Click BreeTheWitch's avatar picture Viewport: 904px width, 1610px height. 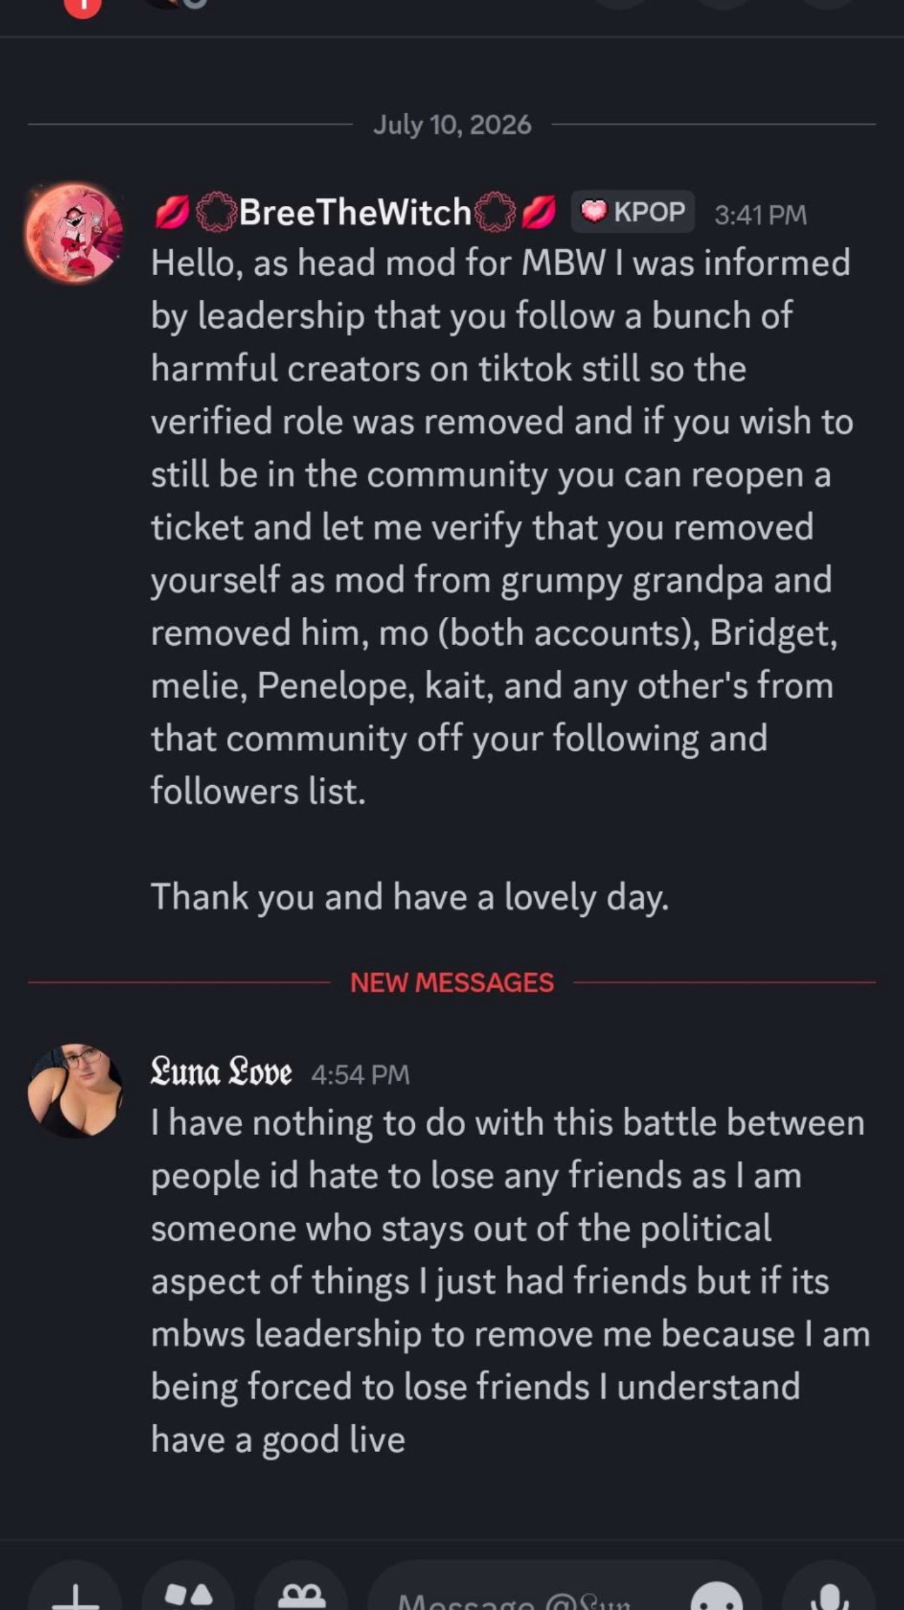[x=75, y=233]
